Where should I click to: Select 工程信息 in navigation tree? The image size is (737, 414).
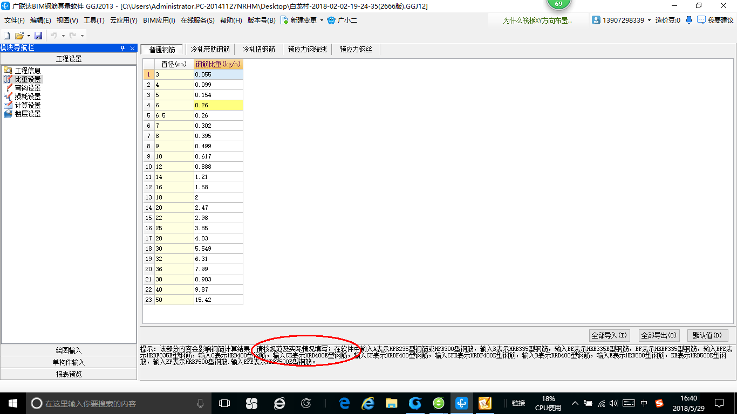28,71
